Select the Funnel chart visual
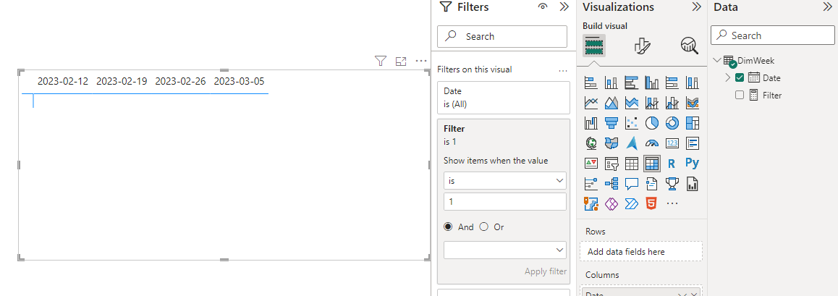 (x=611, y=123)
